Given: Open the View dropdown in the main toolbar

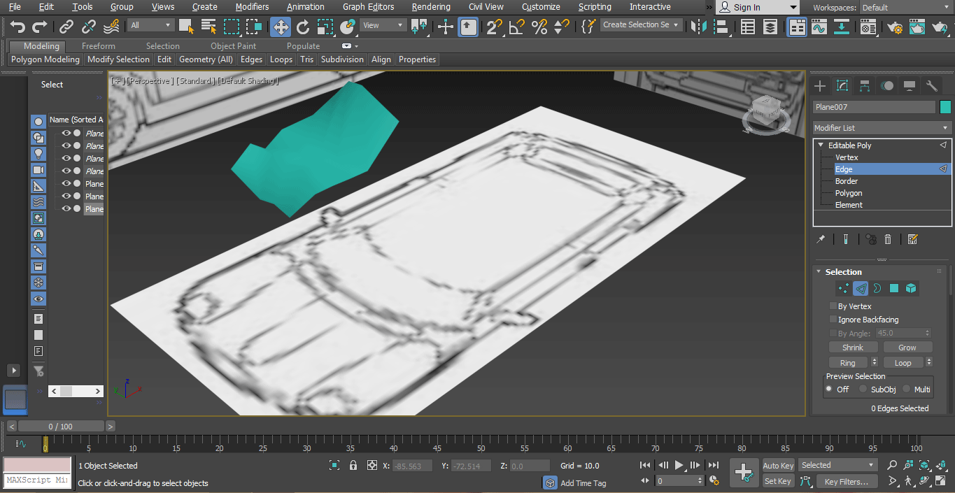Looking at the screenshot, I should click(x=381, y=23).
